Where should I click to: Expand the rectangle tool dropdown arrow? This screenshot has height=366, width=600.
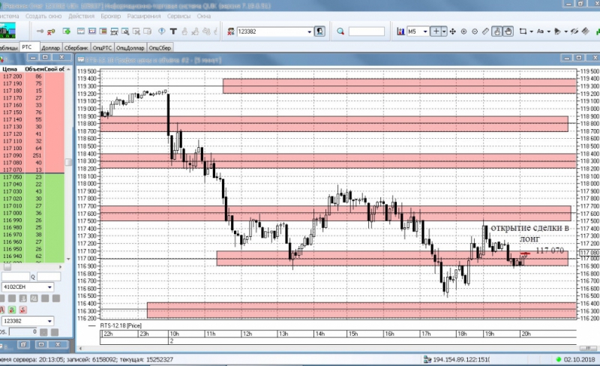point(532,31)
